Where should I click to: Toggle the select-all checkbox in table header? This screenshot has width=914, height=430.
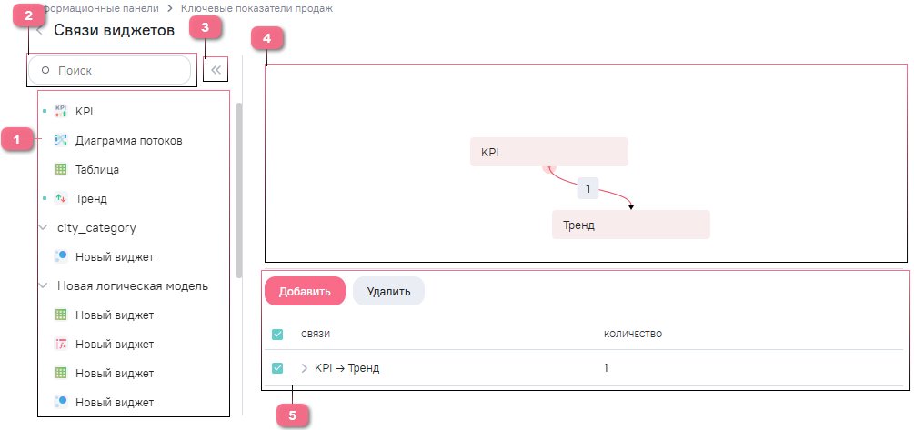point(278,335)
